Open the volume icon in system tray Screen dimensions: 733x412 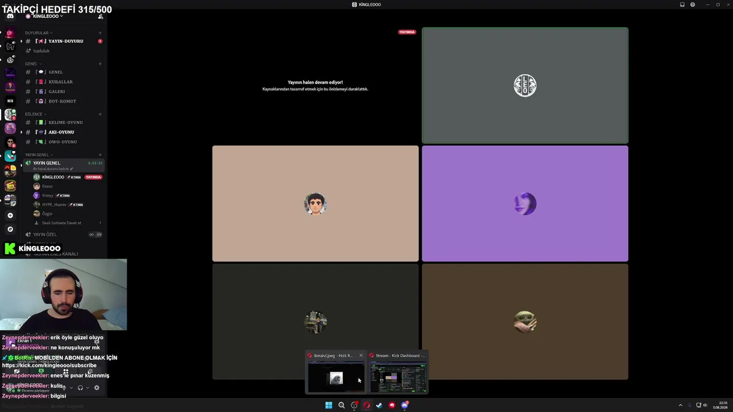point(705,405)
